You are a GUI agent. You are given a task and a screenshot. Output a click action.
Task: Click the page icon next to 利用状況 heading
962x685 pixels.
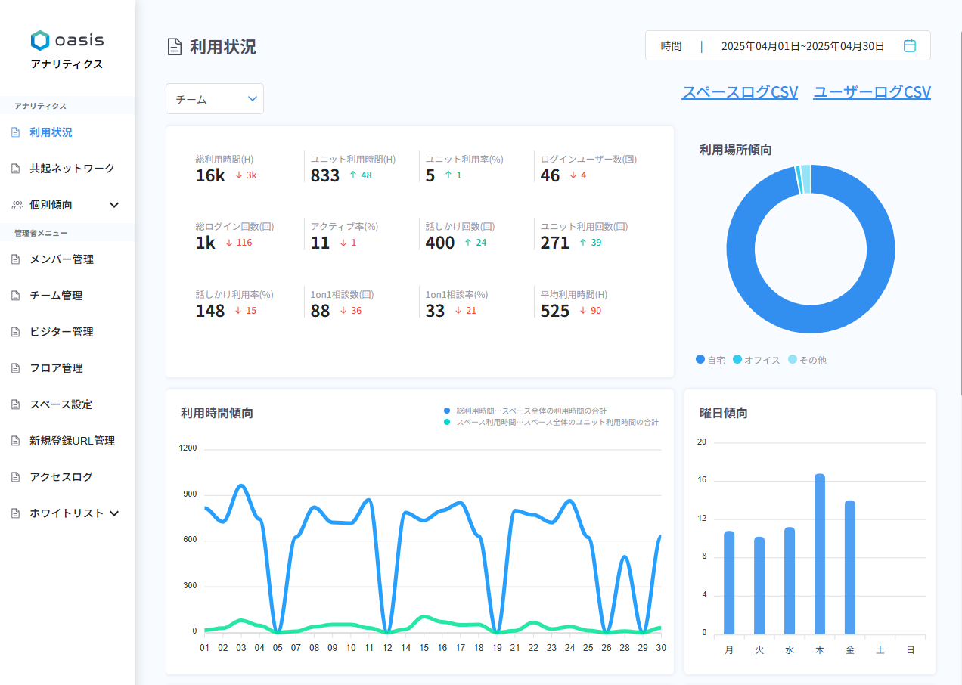coord(175,47)
